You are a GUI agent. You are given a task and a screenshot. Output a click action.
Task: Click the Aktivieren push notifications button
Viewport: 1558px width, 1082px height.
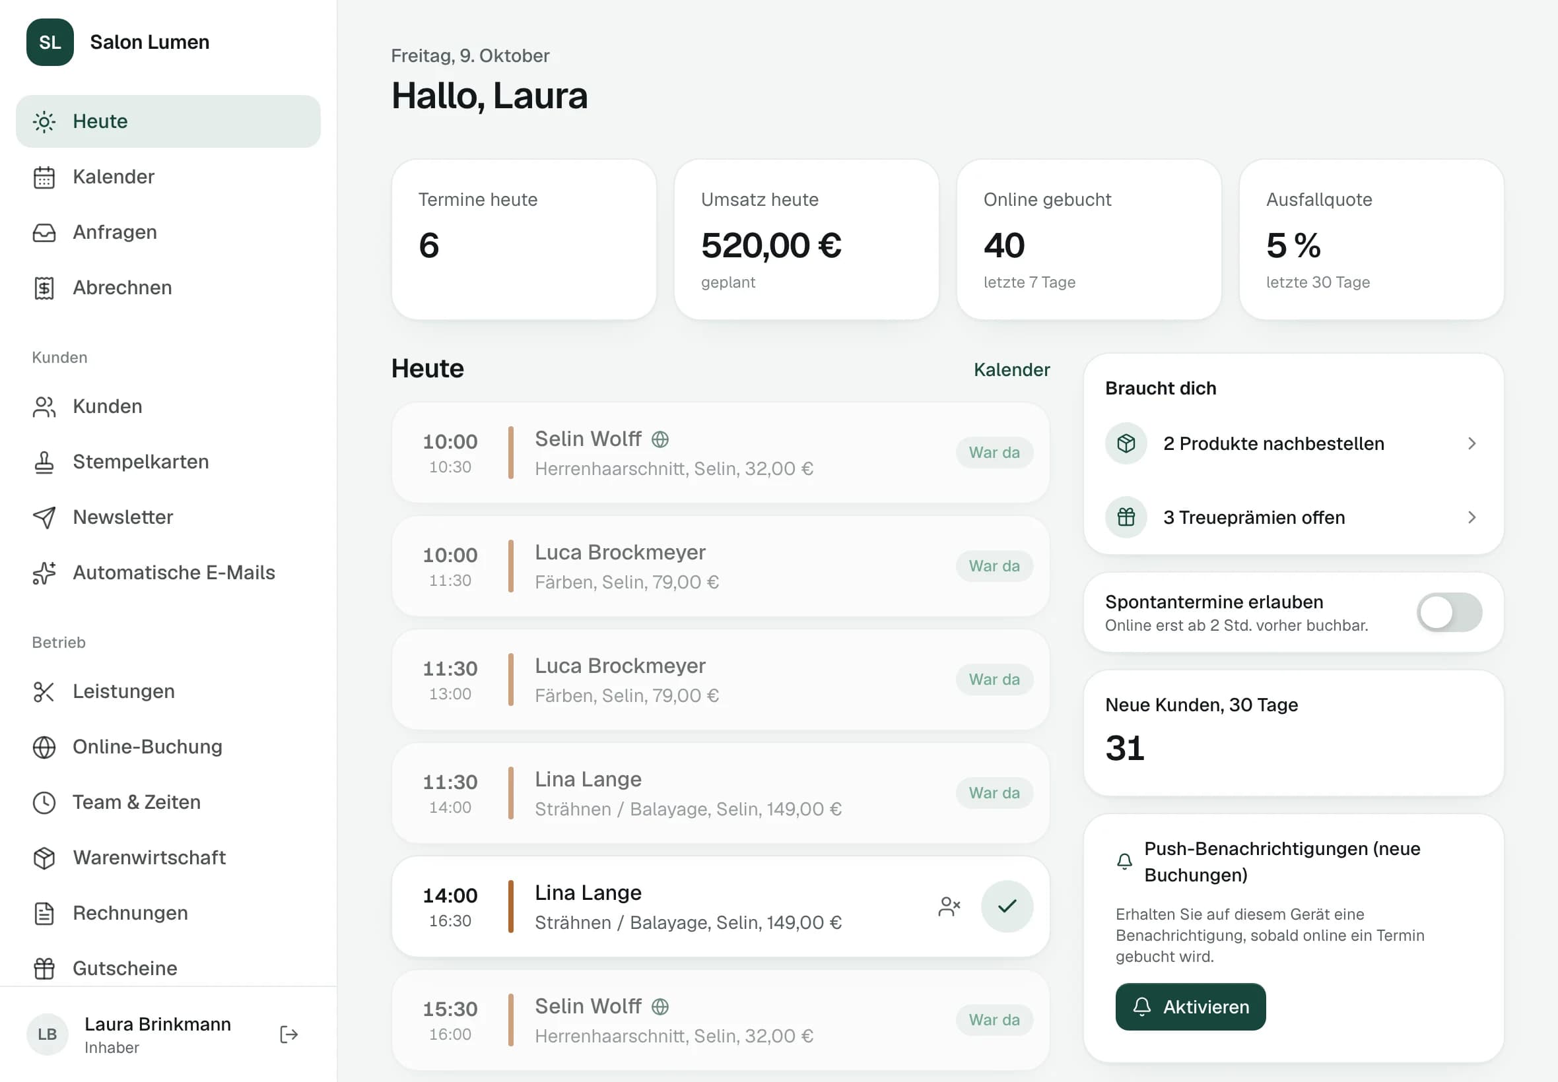[x=1191, y=1007]
